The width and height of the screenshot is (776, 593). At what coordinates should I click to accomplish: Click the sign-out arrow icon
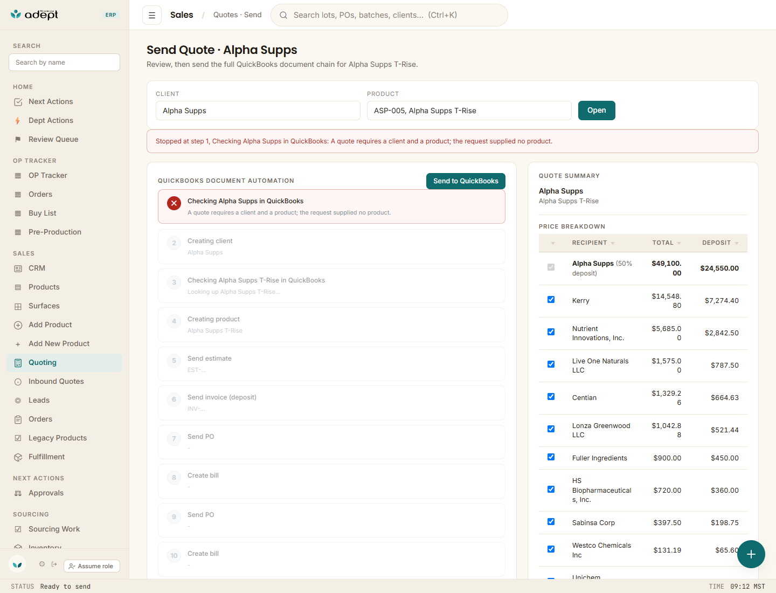(54, 564)
